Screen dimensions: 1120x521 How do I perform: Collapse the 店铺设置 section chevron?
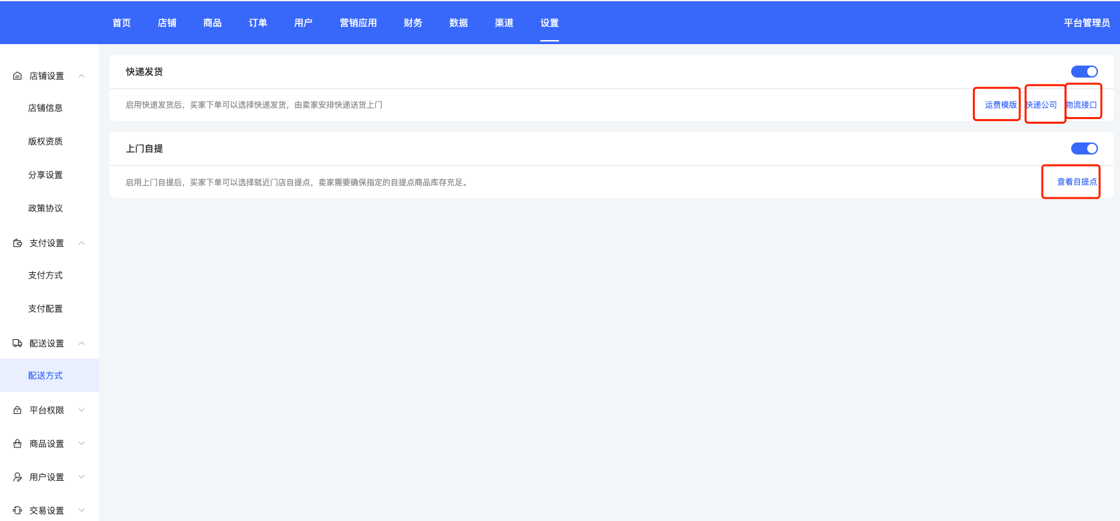coord(82,76)
